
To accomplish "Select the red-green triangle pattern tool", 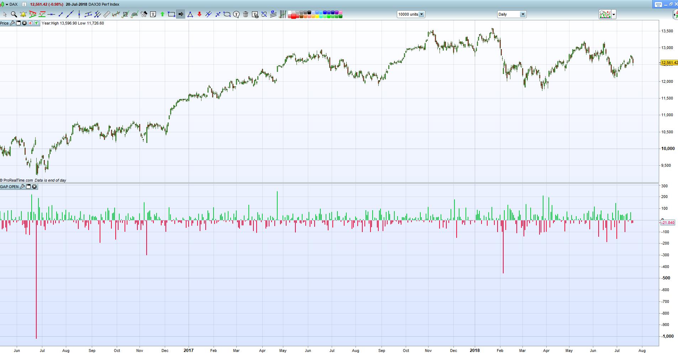I will [x=33, y=15].
